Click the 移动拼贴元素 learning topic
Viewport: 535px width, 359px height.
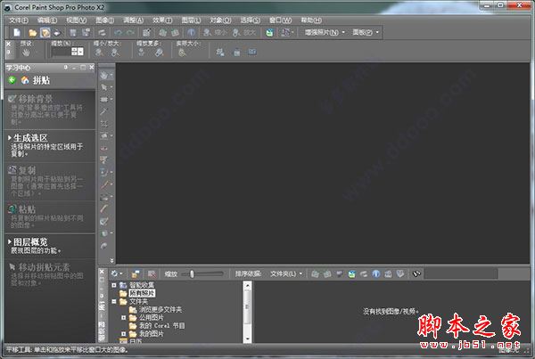(x=48, y=274)
